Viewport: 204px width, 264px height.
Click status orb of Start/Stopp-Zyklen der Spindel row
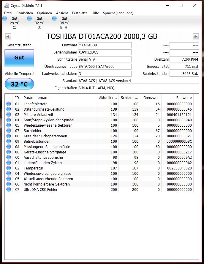(9, 120)
